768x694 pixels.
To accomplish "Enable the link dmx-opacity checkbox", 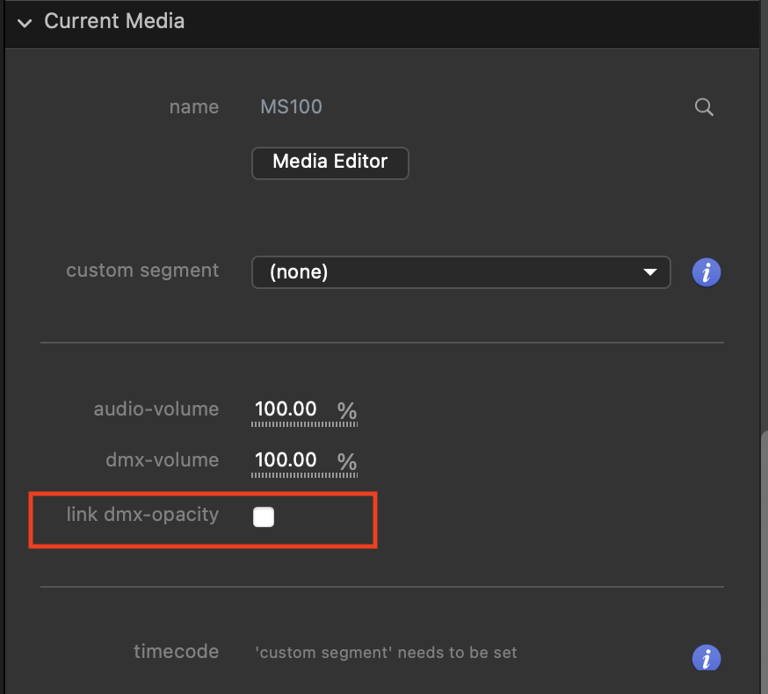I will [264, 517].
